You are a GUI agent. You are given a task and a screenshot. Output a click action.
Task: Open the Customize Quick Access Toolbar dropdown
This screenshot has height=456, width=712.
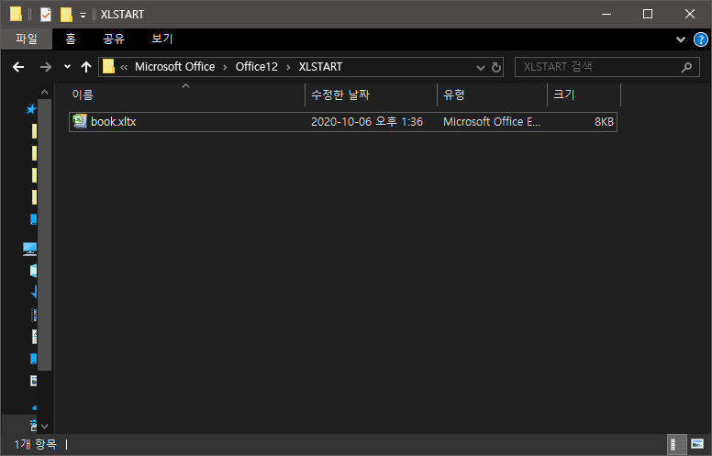click(83, 16)
